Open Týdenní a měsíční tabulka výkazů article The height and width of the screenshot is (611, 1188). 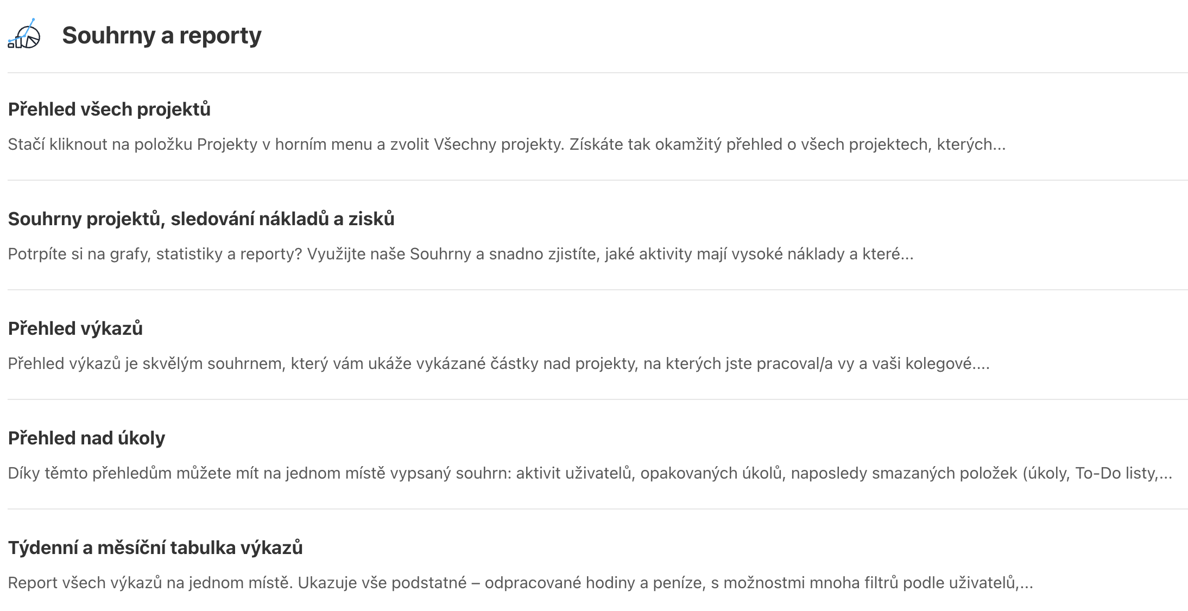tap(155, 548)
